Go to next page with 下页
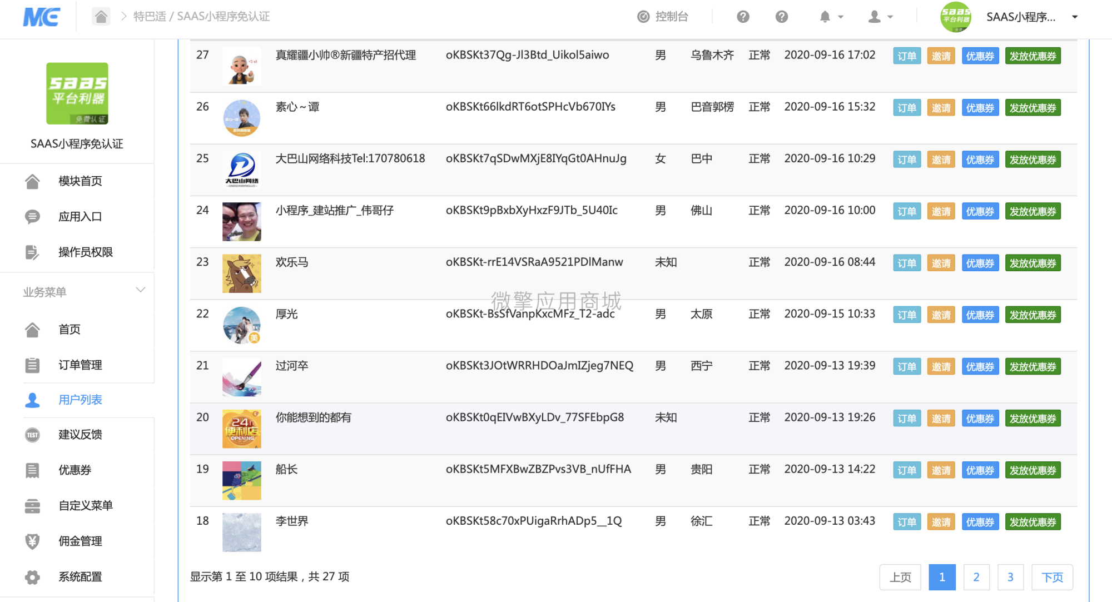This screenshot has height=602, width=1112. click(x=1052, y=577)
